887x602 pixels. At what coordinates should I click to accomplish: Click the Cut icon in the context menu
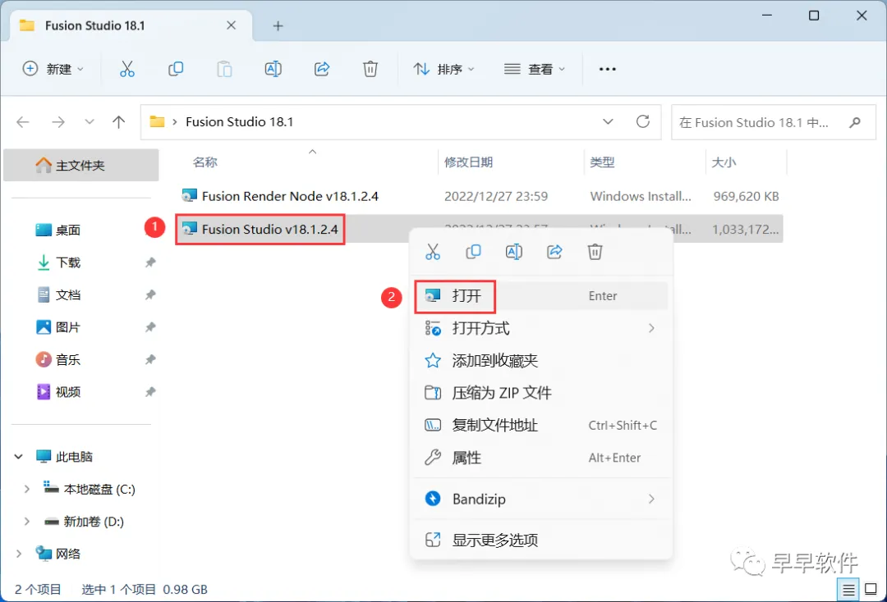(433, 252)
